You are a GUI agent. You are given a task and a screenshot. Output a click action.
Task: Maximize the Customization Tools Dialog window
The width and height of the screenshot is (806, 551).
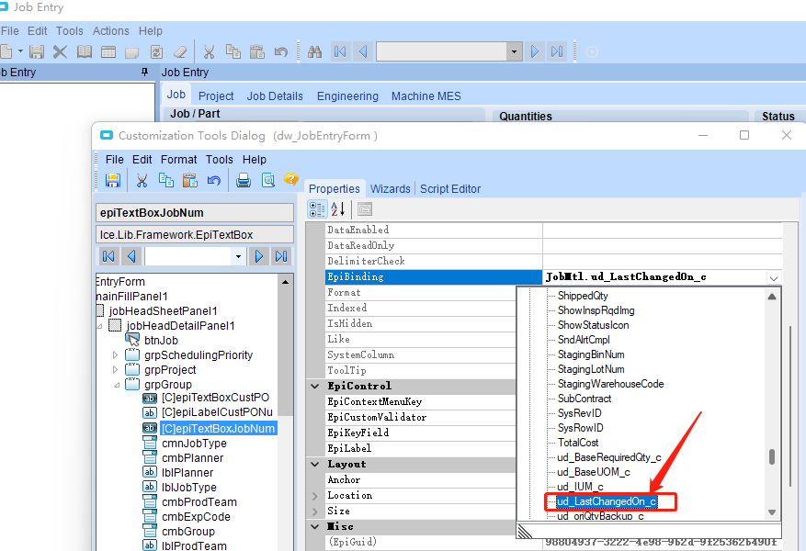coord(744,135)
